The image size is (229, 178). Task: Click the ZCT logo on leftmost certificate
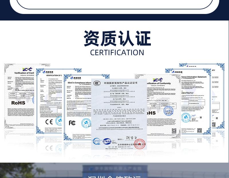point(27,69)
